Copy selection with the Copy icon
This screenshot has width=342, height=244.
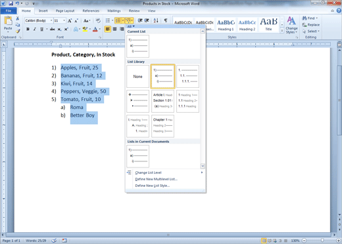pyautogui.click(x=18, y=25)
